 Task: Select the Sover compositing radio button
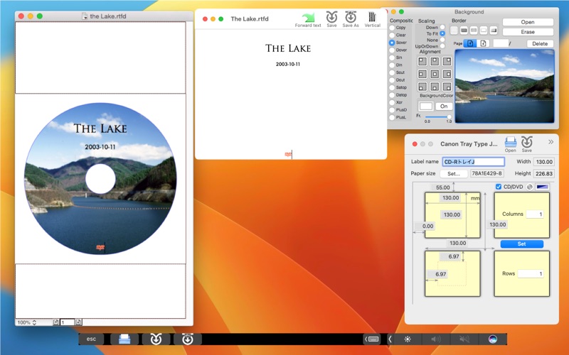[x=392, y=43]
